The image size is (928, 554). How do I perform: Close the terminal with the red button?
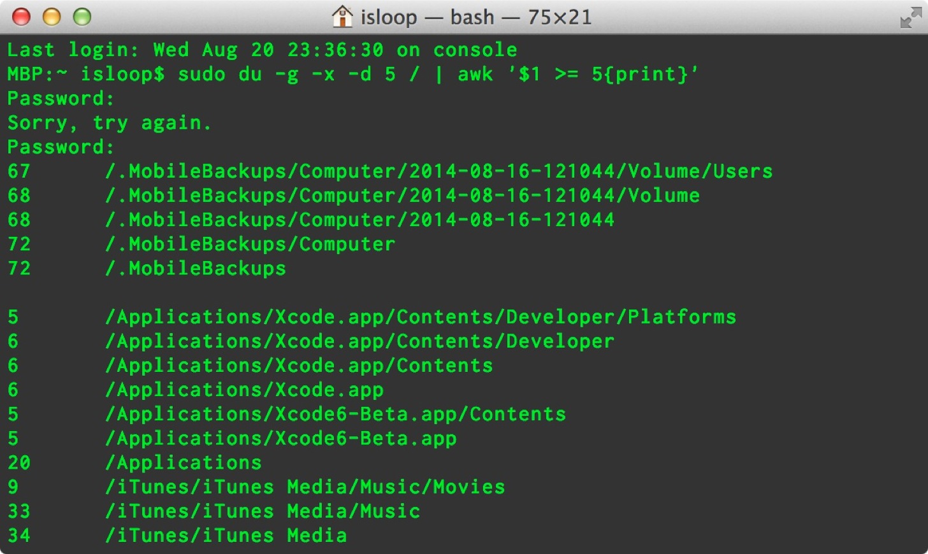coord(22,17)
